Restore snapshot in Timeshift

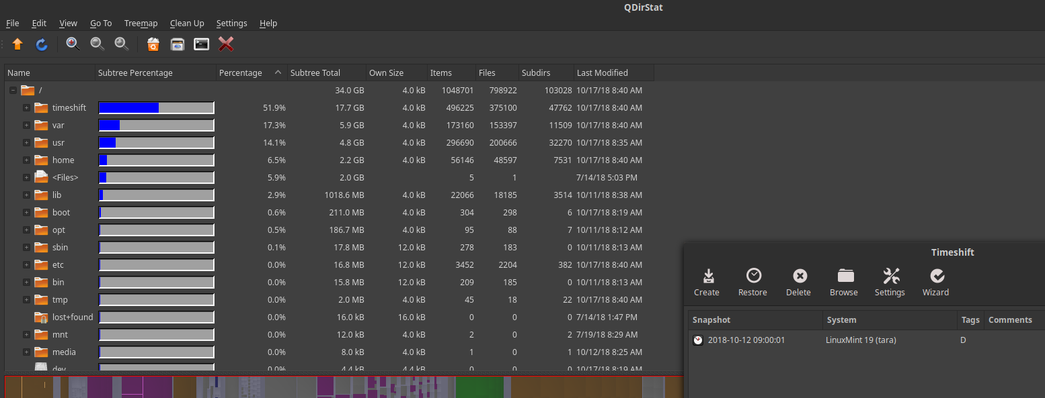[753, 283]
